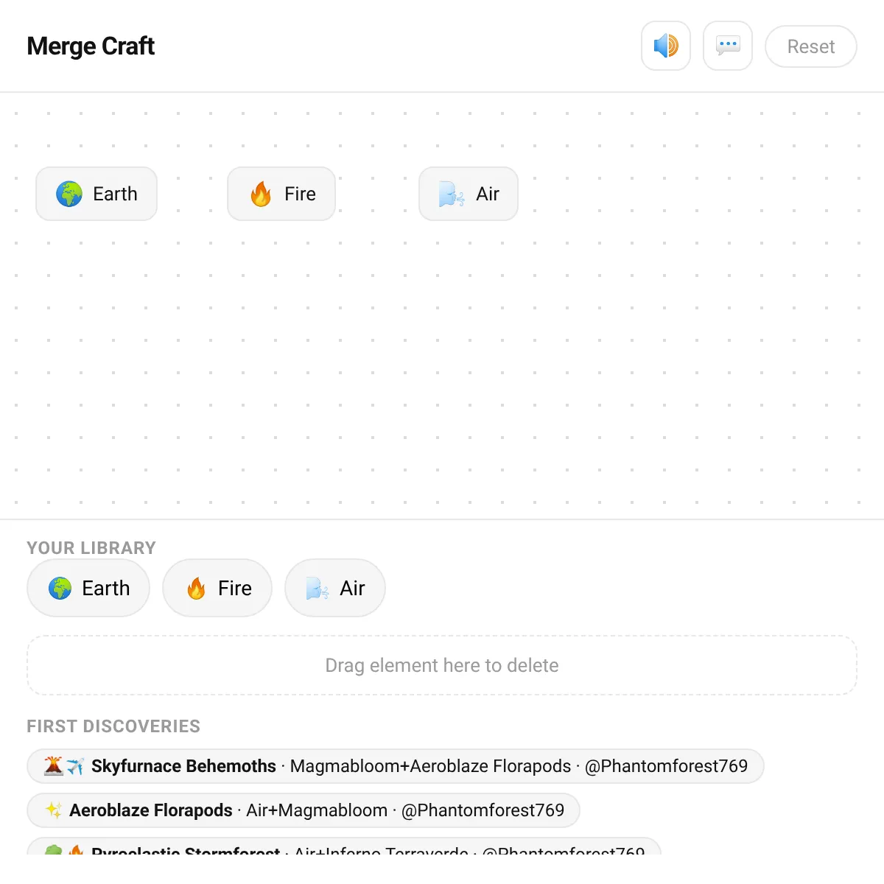Toggle sound with the speaker icon
The height and width of the screenshot is (884, 884).
pos(666,46)
